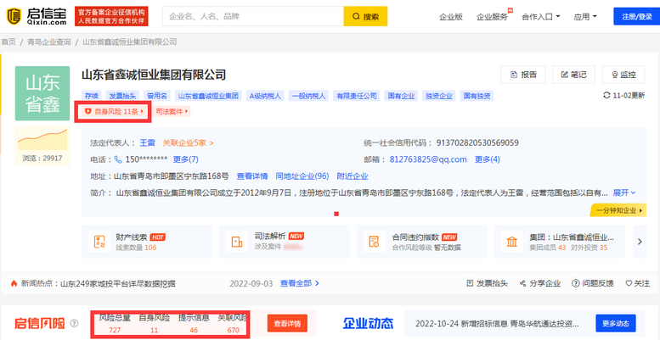Viewport: 660px width, 340px height.
Task: Open 附近企业 link
Action: 353,176
